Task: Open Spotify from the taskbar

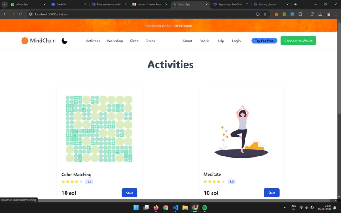Action: coord(205,208)
